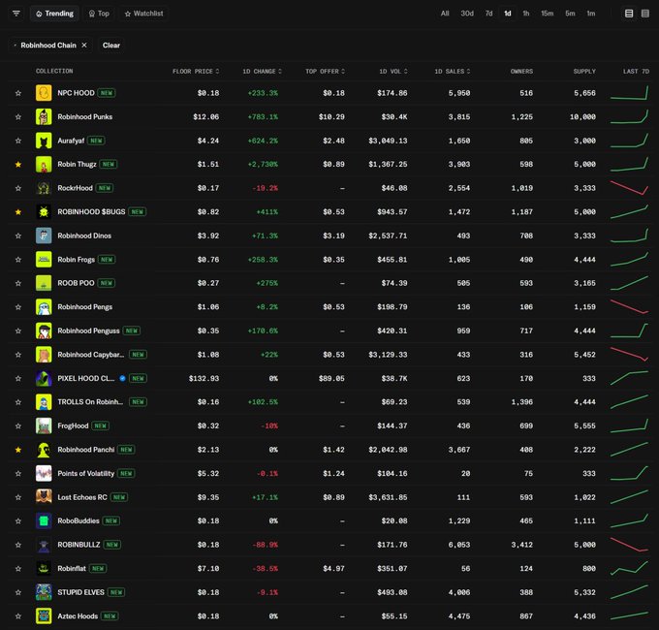This screenshot has width=659, height=630.
Task: View ROBINBULLZ 7d sparkline chart
Action: tap(629, 545)
